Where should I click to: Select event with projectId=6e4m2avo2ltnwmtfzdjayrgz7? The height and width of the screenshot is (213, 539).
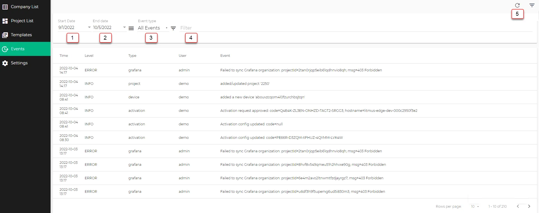302,178
